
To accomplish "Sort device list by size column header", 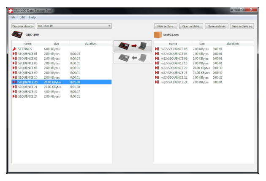I will point(56,43).
